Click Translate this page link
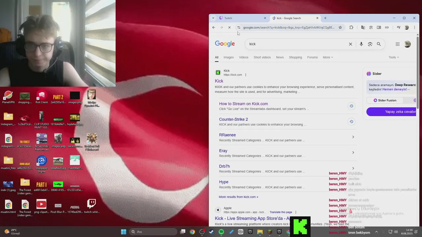This screenshot has width=422, height=237. (281, 212)
